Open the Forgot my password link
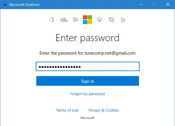This screenshot has height=126, width=175. coord(87,94)
